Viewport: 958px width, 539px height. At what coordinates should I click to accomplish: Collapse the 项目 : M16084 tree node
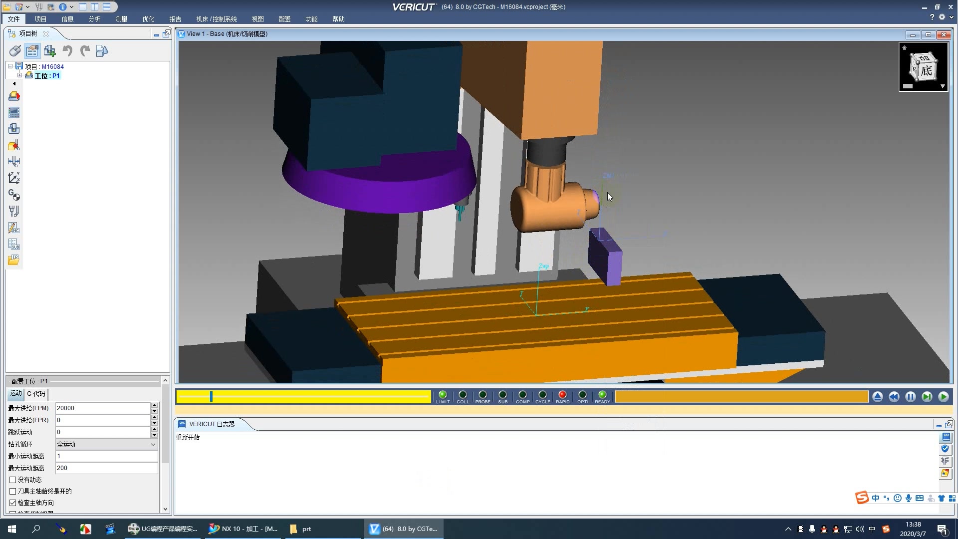10,66
